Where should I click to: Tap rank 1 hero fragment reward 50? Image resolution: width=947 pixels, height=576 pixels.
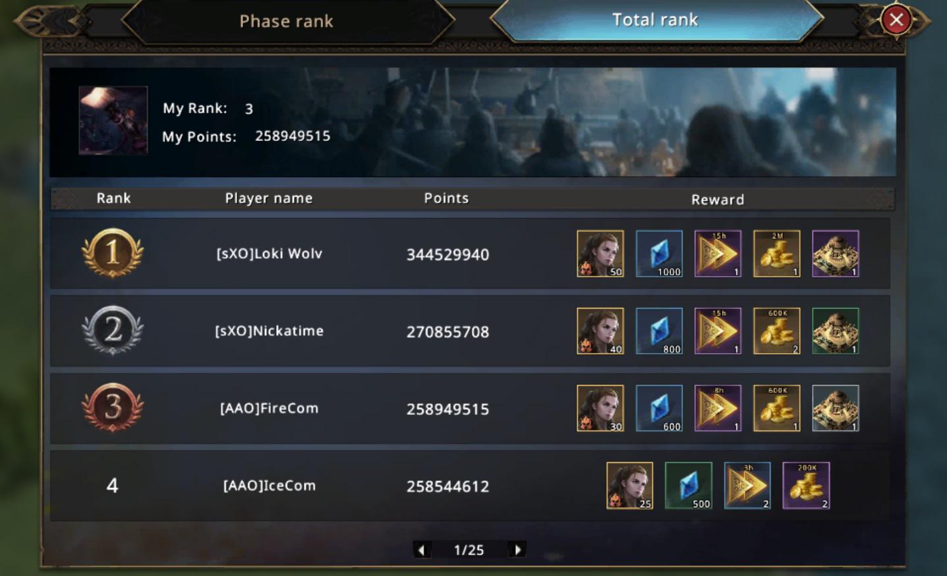coord(600,254)
